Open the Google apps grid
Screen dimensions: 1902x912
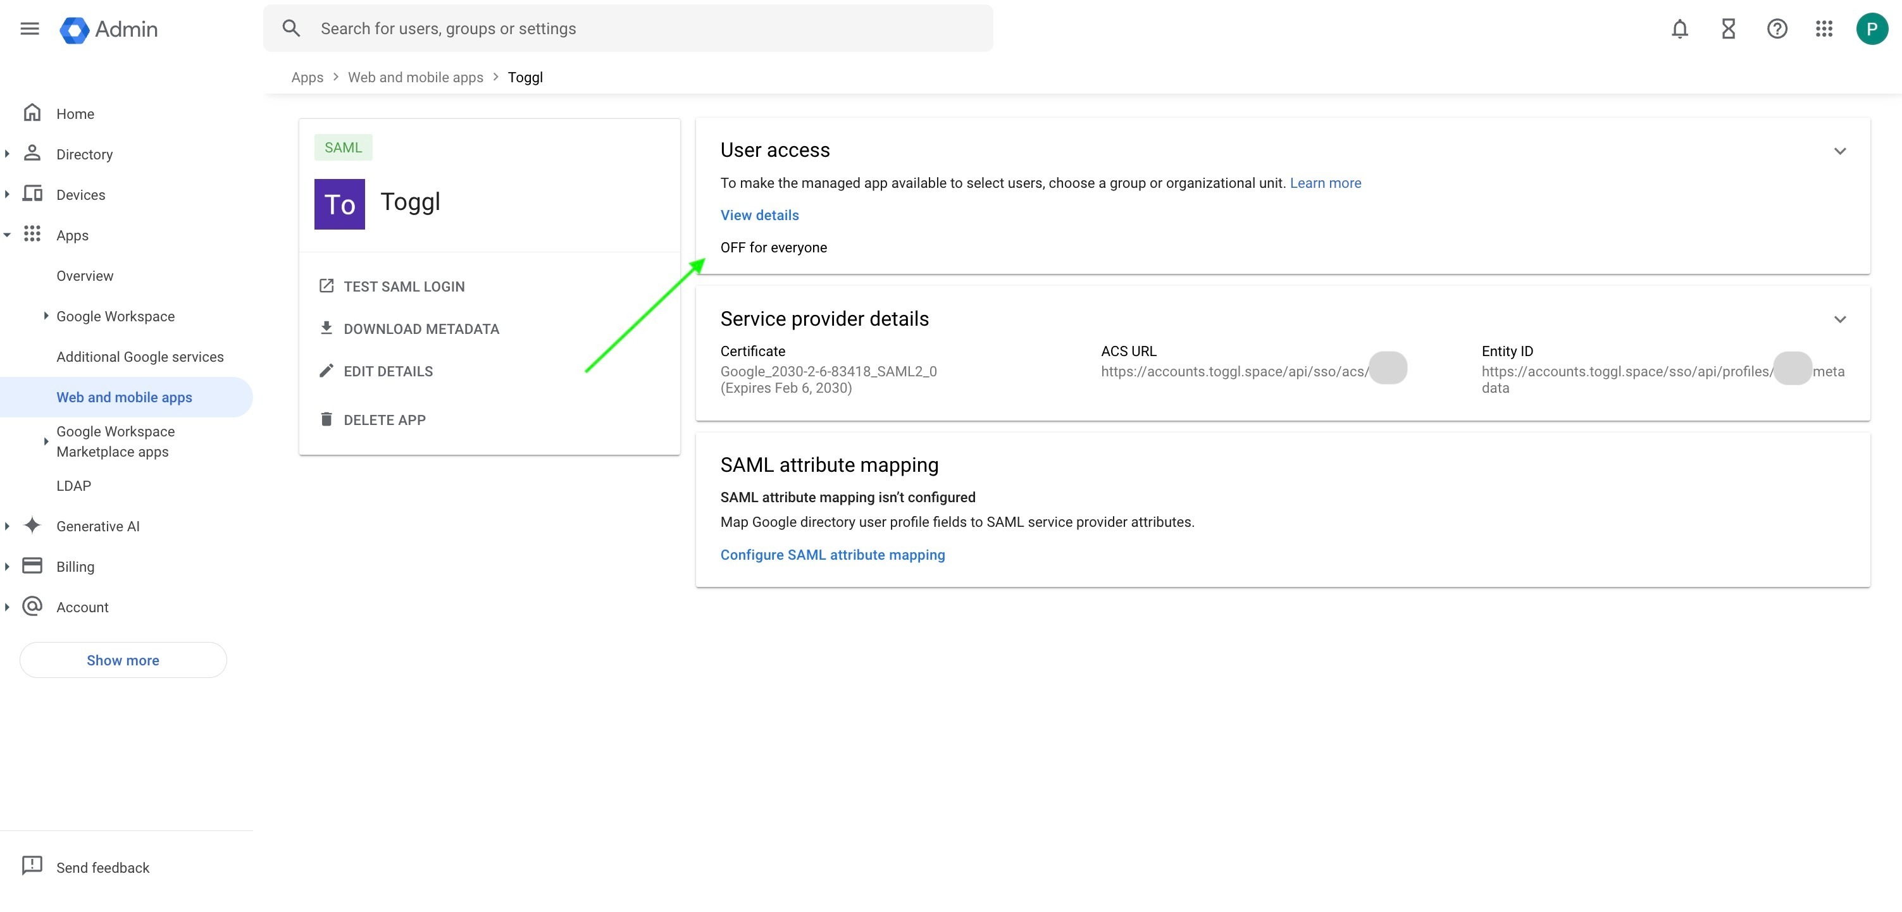coord(1824,29)
